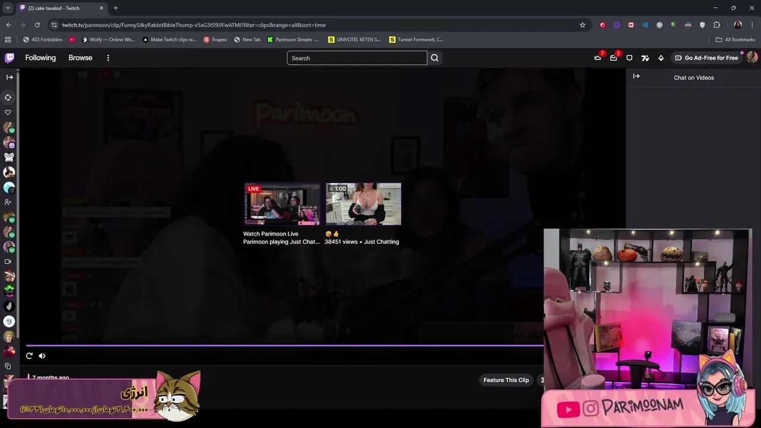Focus the Twitch Search field

357,58
